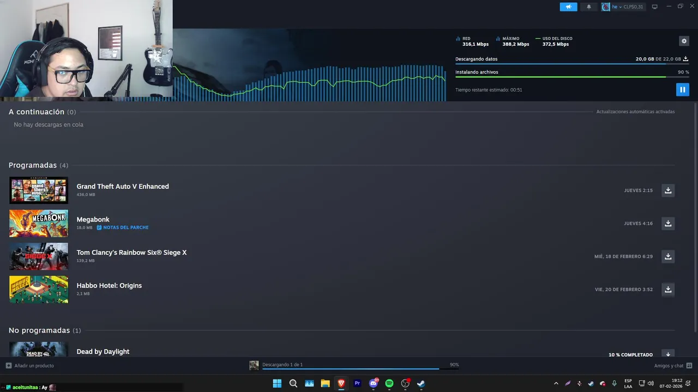Open the volume control tray icon
Screen dimensions: 698x392
651,383
